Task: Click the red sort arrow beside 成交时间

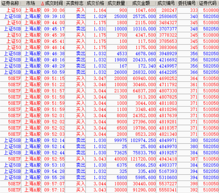Action: pyautogui.click(x=43, y=3)
